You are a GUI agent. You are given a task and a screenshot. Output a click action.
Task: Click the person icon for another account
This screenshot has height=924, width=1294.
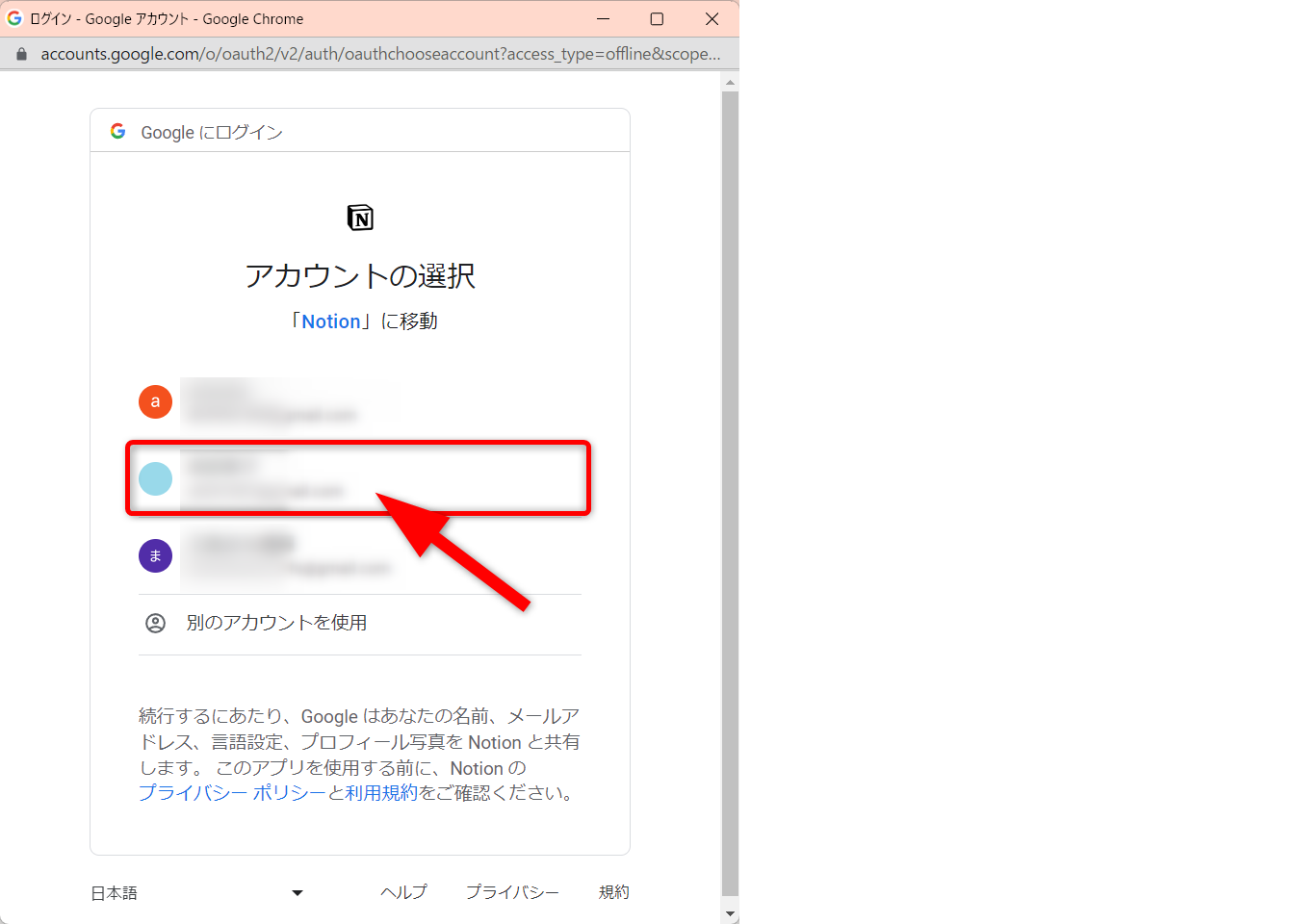[x=155, y=623]
